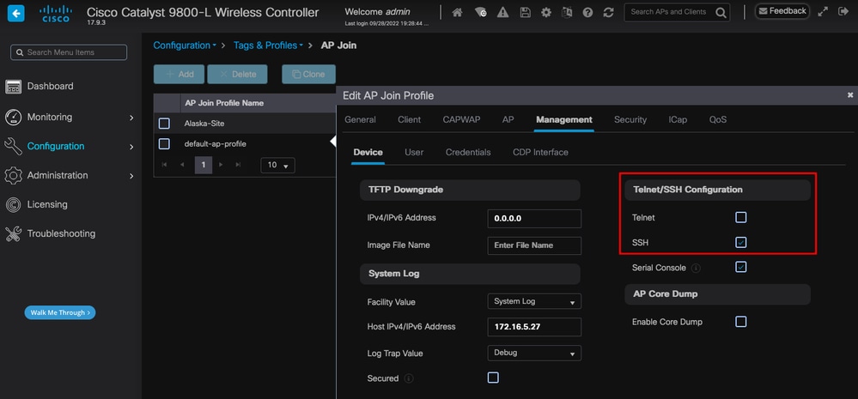This screenshot has width=858, height=399.
Task: Click the Administration gear icon in sidebar
Action: tap(13, 175)
